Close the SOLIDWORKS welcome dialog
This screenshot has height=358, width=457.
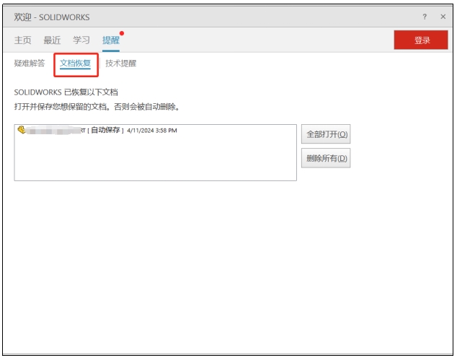(443, 17)
